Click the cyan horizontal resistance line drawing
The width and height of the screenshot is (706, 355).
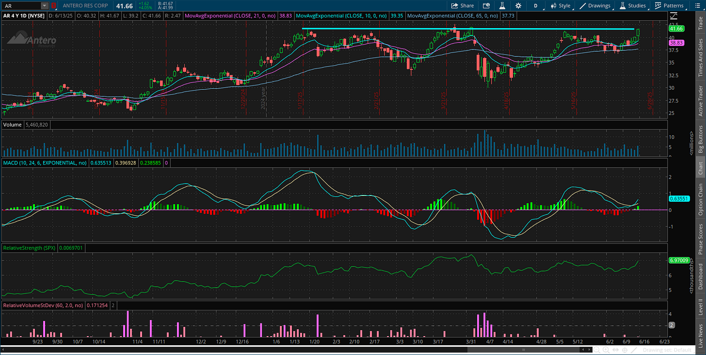coord(467,29)
